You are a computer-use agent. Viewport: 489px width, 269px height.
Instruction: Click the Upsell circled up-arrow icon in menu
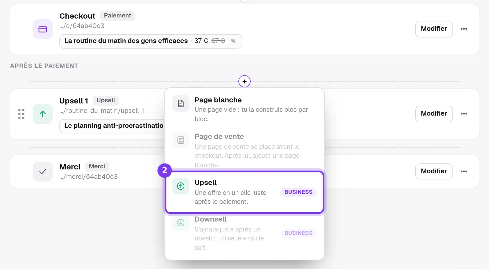[x=181, y=186]
